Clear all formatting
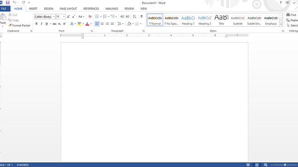Viewport: 298px width, 167px height. [x=90, y=17]
